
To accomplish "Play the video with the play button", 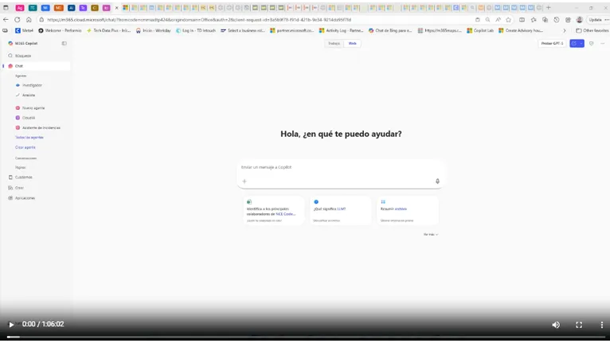I will click(x=11, y=325).
